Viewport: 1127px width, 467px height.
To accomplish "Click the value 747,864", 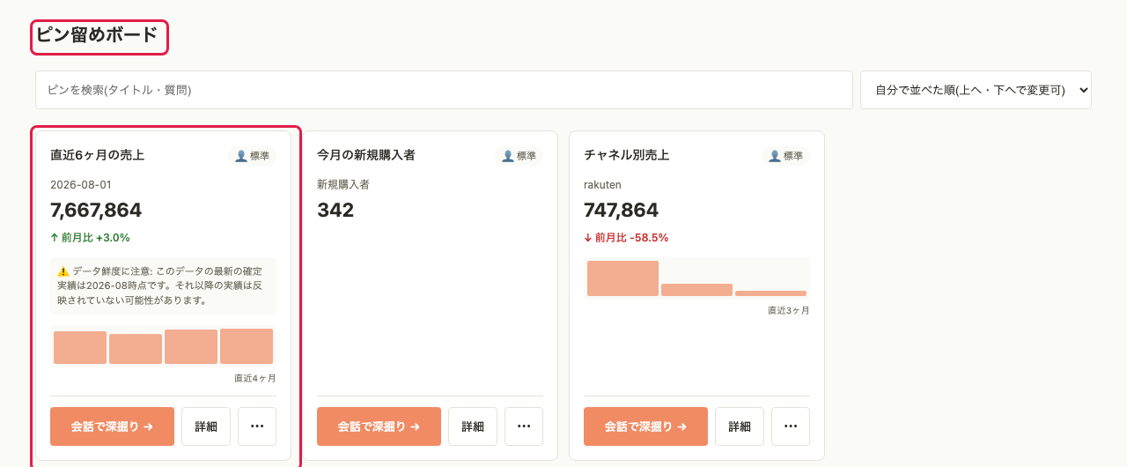I will pos(621,211).
